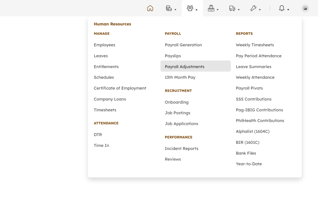Screen dimensions: 318x214
Task: Open DTR under Attendance
Action: [x=98, y=135]
